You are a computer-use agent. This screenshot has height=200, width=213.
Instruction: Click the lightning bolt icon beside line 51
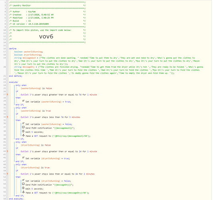(8, 174)
